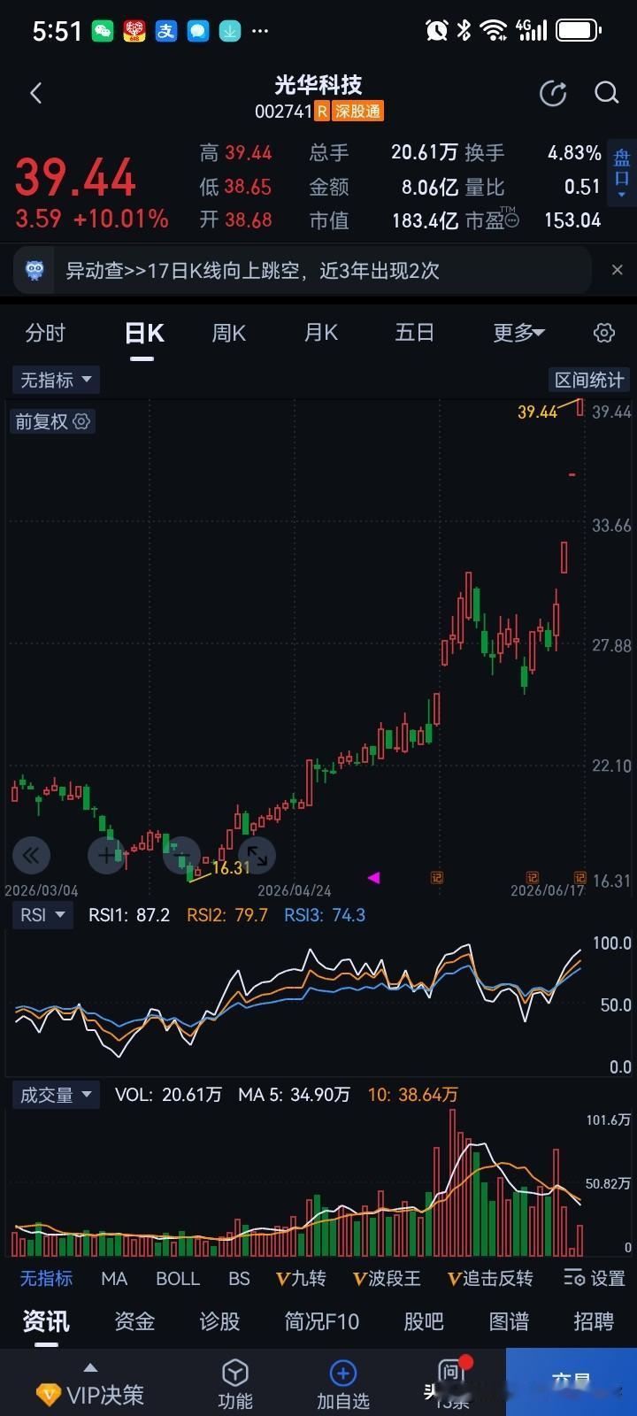This screenshot has height=1416, width=637.
Task: Open the 成交量 indicator dropdown
Action: point(56,1095)
